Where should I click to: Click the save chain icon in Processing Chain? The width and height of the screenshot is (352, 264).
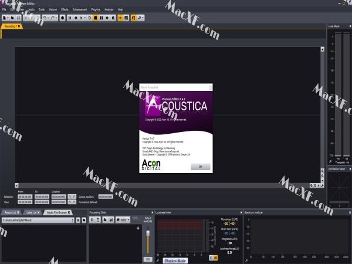tap(111, 219)
